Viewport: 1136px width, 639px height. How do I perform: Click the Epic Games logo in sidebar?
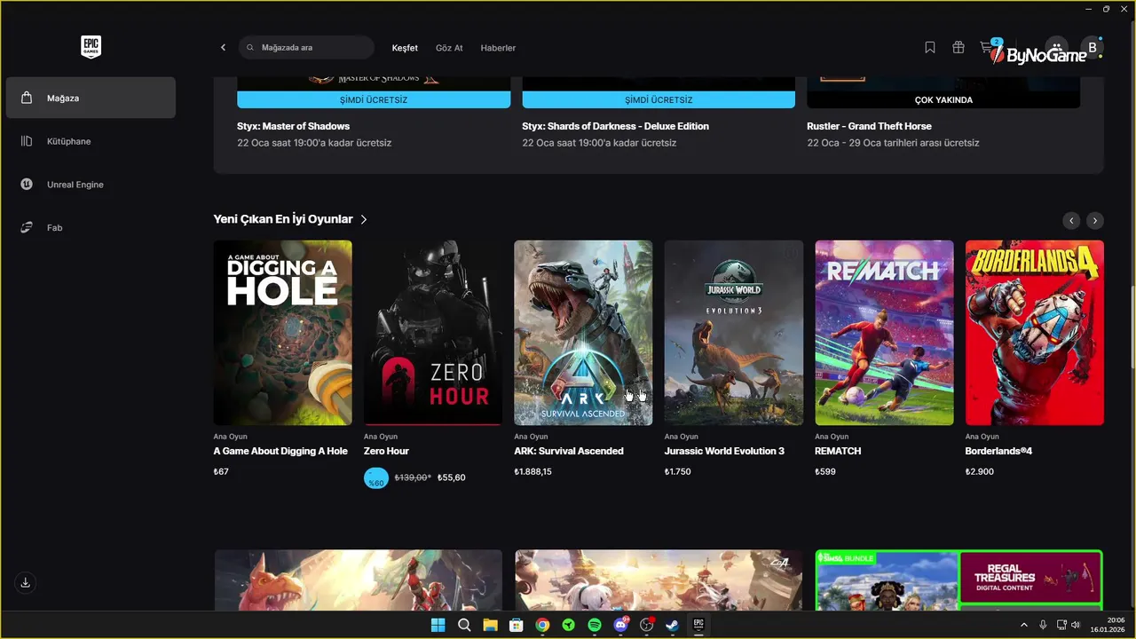tap(91, 47)
